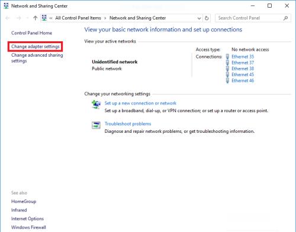Click the 'Unidentified network' text
This screenshot has width=296, height=232.
click(115, 62)
